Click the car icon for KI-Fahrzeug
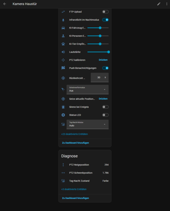Viewport: 170px width, 211px height. (63, 28)
